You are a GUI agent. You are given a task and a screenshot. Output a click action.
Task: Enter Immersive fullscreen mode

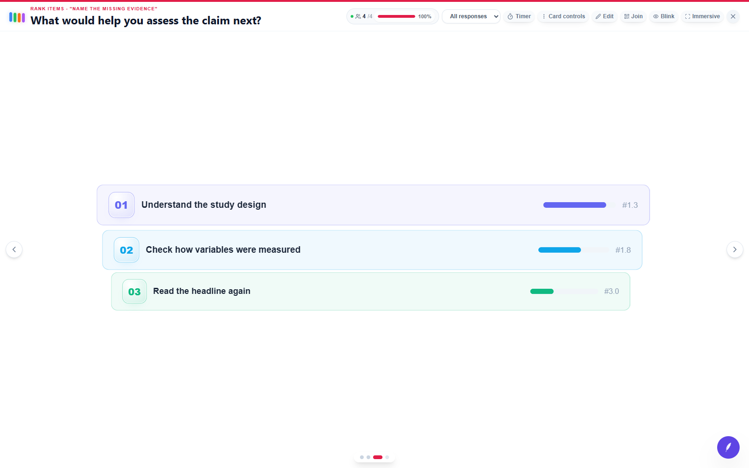(703, 16)
